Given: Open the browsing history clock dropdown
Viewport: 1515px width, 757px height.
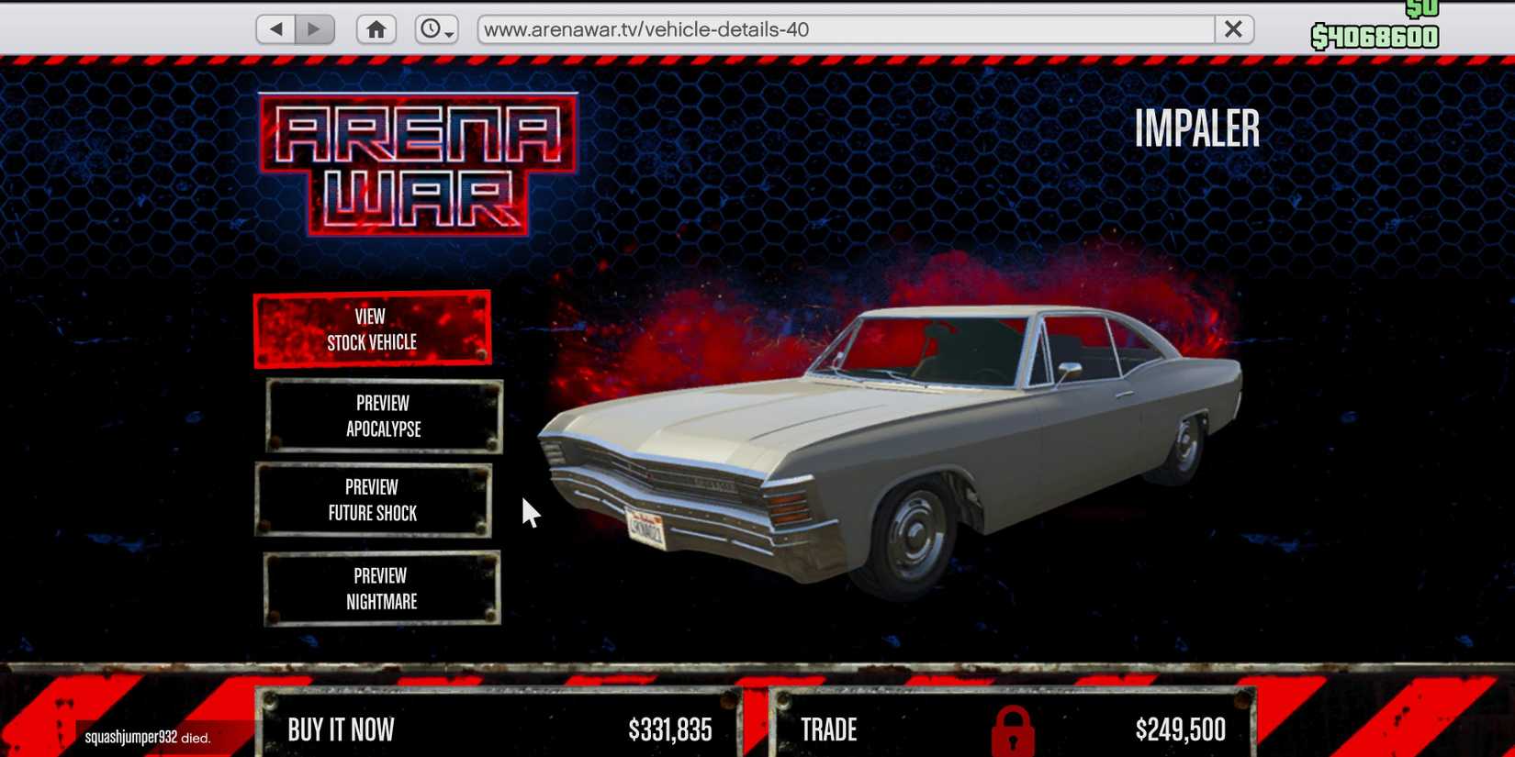Looking at the screenshot, I should click(x=436, y=29).
